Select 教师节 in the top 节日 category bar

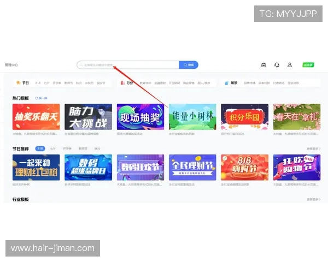[68, 83]
